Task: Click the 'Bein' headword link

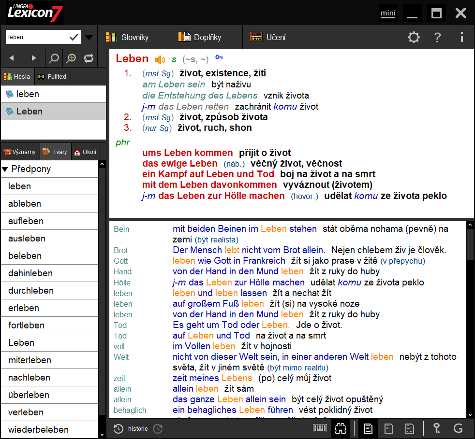Action: [121, 229]
